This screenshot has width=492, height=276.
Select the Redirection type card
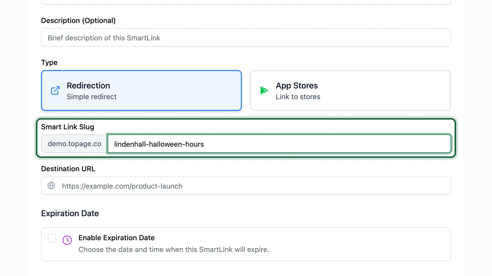(x=141, y=90)
